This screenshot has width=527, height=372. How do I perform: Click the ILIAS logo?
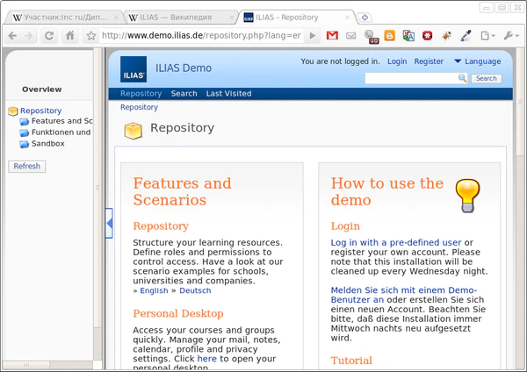[134, 68]
